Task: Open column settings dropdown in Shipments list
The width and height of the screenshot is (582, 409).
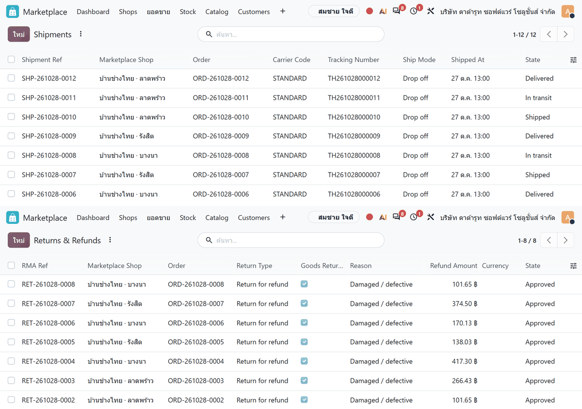Action: click(x=573, y=60)
